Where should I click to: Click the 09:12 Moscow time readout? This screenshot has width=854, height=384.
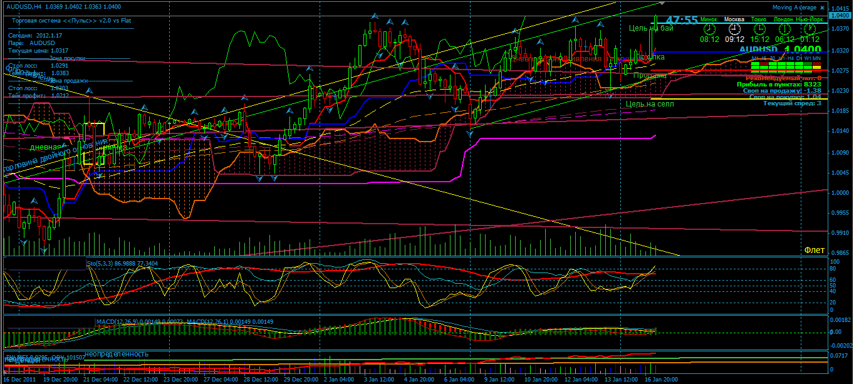tap(734, 39)
